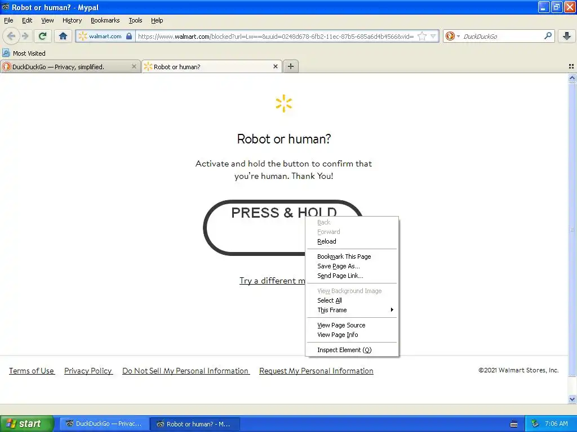
Task: Open the Windows Start button
Action: click(27, 424)
